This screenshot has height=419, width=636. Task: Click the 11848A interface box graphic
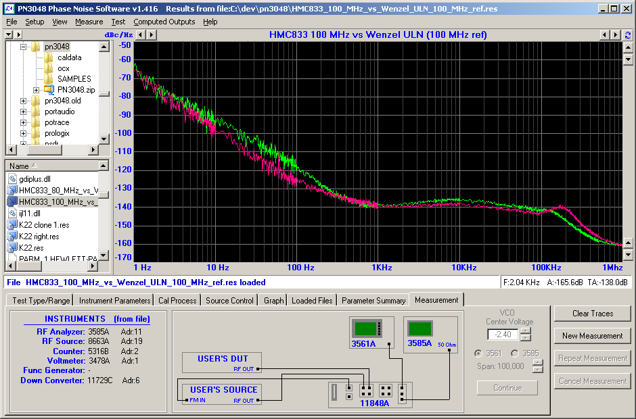pos(370,395)
